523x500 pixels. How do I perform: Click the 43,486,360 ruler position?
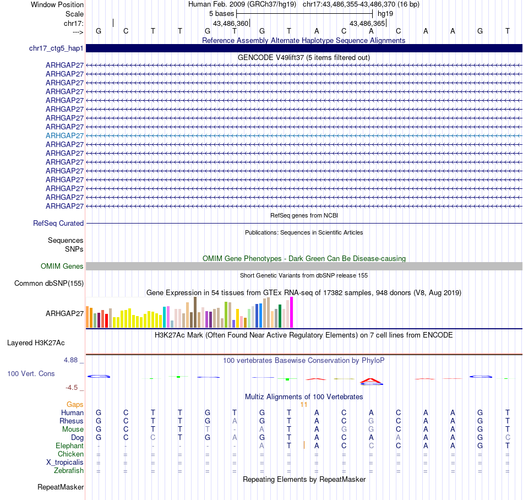(x=231, y=23)
